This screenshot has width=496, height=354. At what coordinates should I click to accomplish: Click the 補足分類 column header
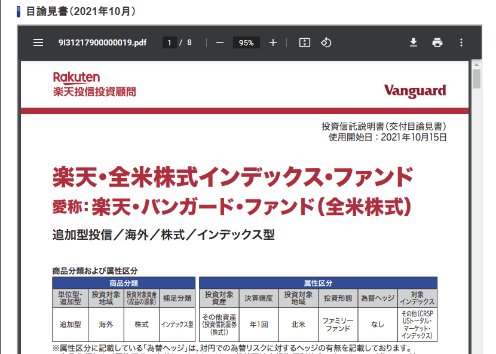pos(177,298)
